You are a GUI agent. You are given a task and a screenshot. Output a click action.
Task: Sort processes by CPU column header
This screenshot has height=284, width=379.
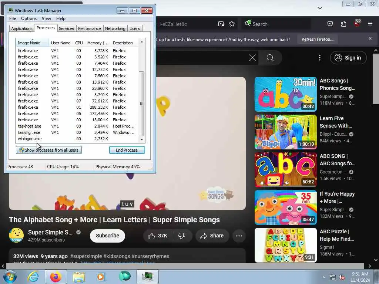(x=79, y=43)
